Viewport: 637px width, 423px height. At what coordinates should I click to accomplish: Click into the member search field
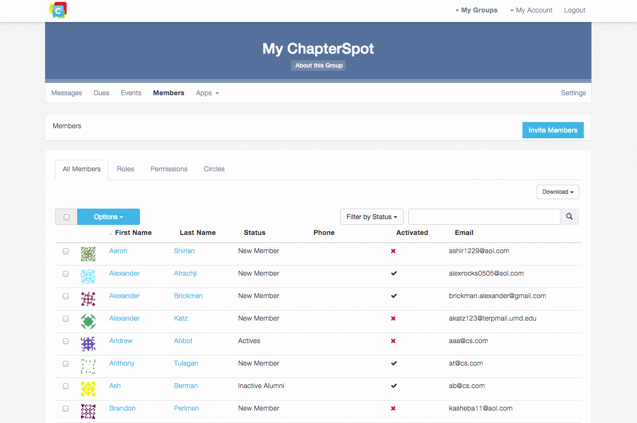(484, 217)
